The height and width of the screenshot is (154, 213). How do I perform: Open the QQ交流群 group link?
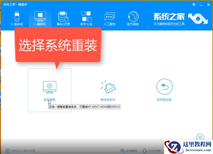pyautogui.click(x=152, y=151)
